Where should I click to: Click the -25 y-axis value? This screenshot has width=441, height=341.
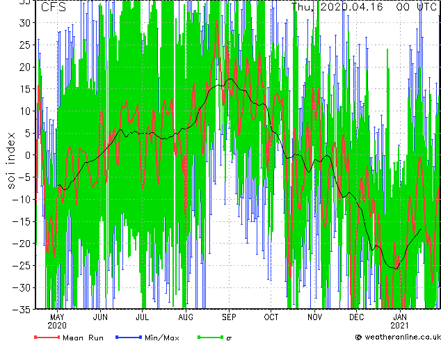22,266
